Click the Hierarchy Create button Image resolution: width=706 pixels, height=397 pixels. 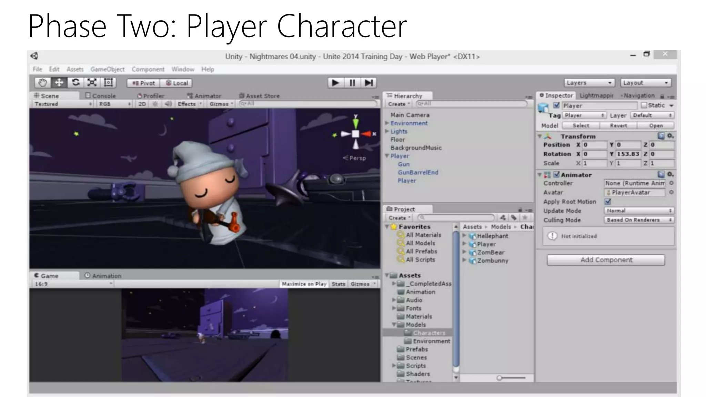(x=399, y=104)
